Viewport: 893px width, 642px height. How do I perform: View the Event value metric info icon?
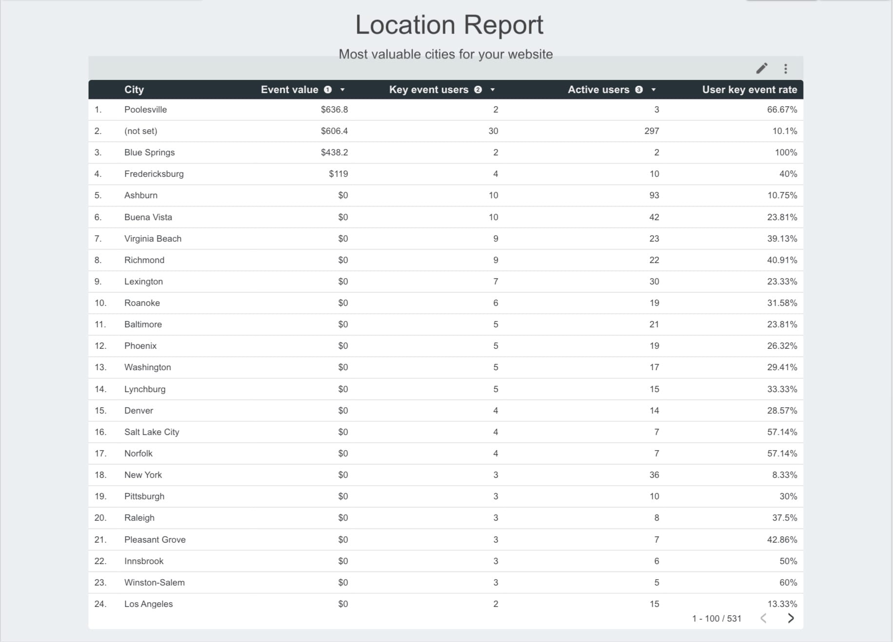click(x=328, y=90)
